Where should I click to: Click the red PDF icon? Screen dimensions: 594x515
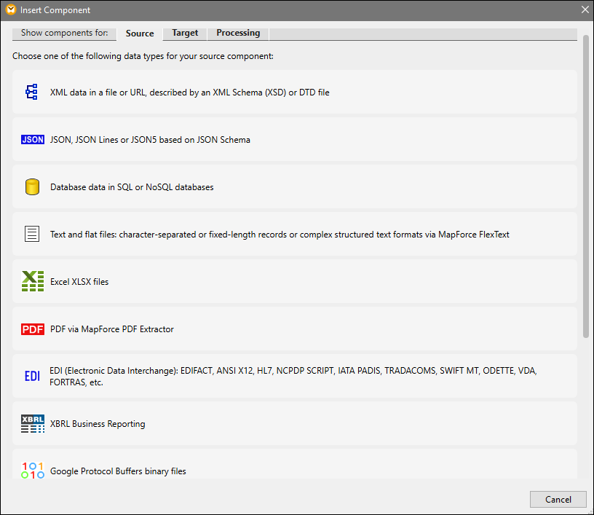[x=33, y=329]
